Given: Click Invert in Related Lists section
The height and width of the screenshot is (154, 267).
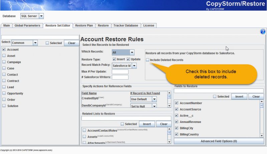Looking at the screenshot, I should click(x=147, y=124).
